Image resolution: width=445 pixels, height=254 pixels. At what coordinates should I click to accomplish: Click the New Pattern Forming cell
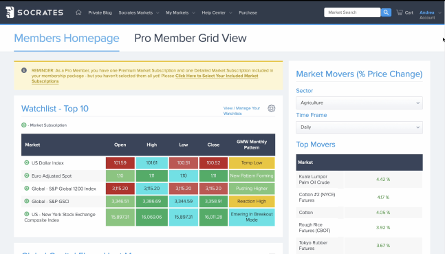252,176
